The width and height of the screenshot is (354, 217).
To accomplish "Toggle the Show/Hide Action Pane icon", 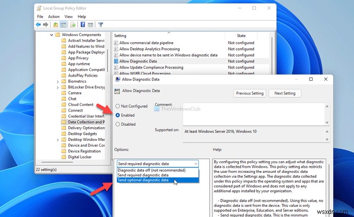I will [x=91, y=24].
